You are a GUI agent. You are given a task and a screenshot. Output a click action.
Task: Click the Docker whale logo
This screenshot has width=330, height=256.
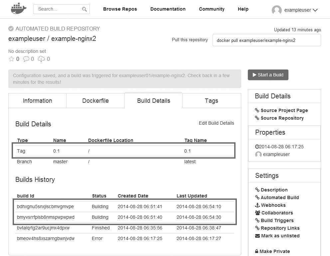pos(18,9)
